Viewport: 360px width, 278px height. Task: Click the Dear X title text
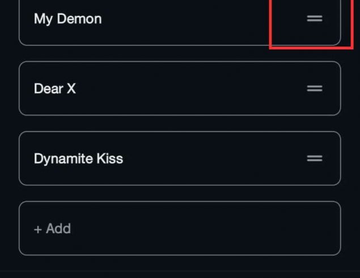pyautogui.click(x=54, y=89)
